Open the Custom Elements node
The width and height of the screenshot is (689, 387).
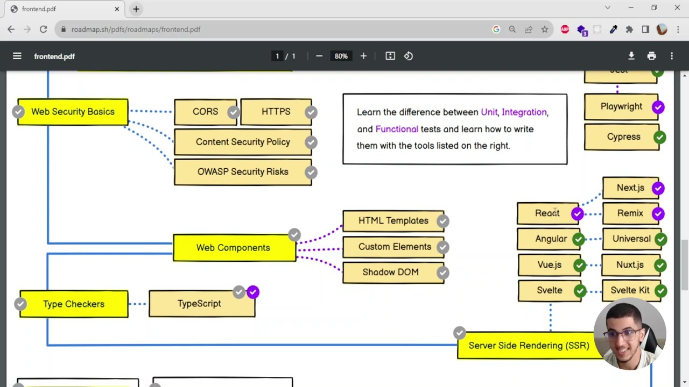(393, 247)
